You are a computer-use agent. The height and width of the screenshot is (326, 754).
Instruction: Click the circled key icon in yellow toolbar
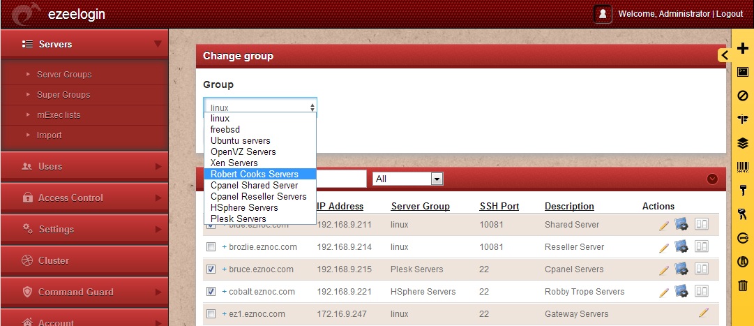(742, 238)
